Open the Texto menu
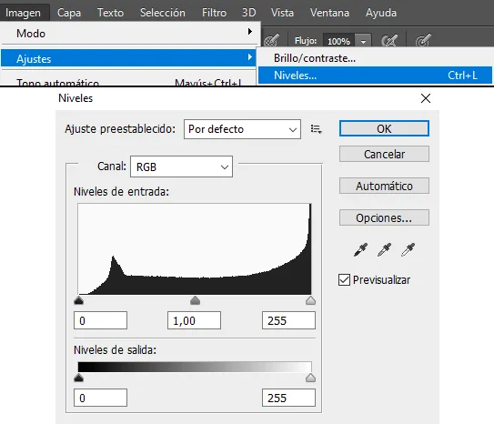494x424 pixels. (111, 13)
